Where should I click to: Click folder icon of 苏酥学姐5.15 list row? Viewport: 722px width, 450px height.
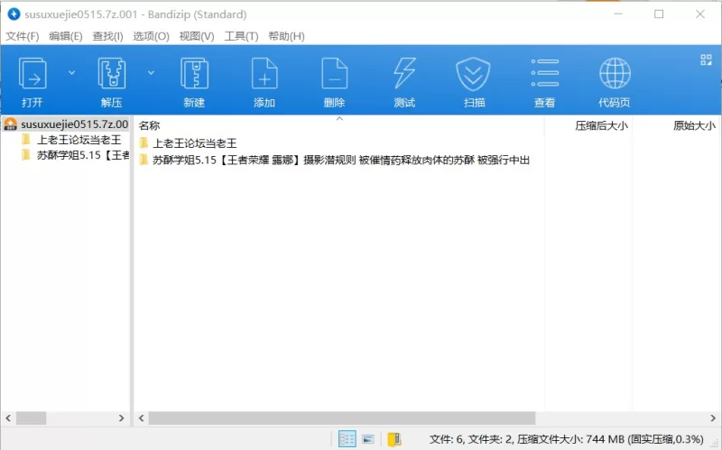point(144,160)
